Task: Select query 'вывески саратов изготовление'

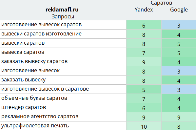Action: pos(41,34)
